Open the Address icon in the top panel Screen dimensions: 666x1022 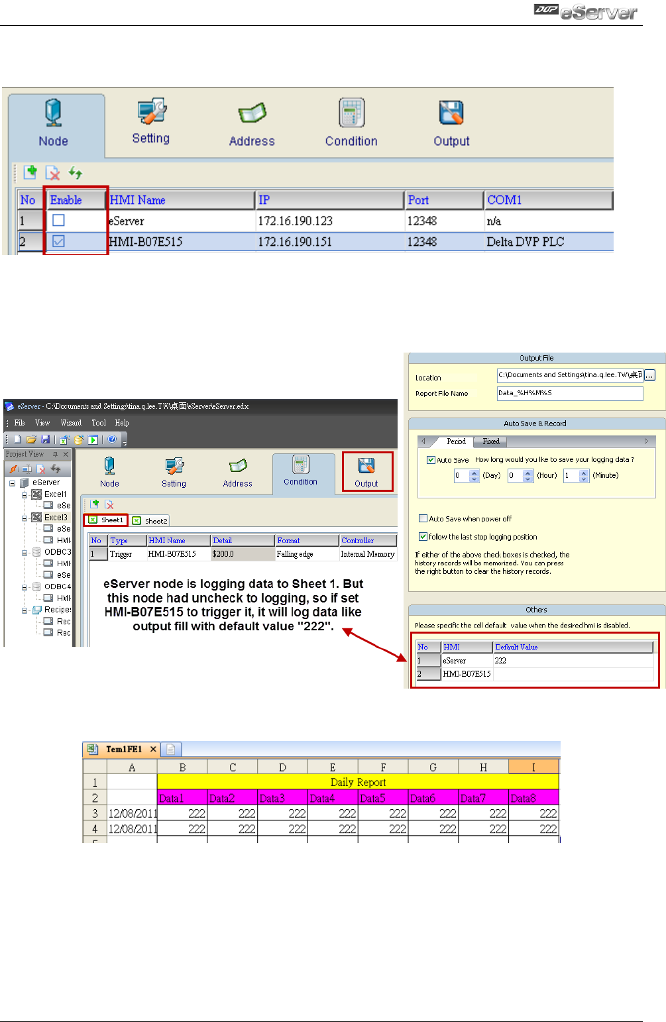tap(252, 123)
